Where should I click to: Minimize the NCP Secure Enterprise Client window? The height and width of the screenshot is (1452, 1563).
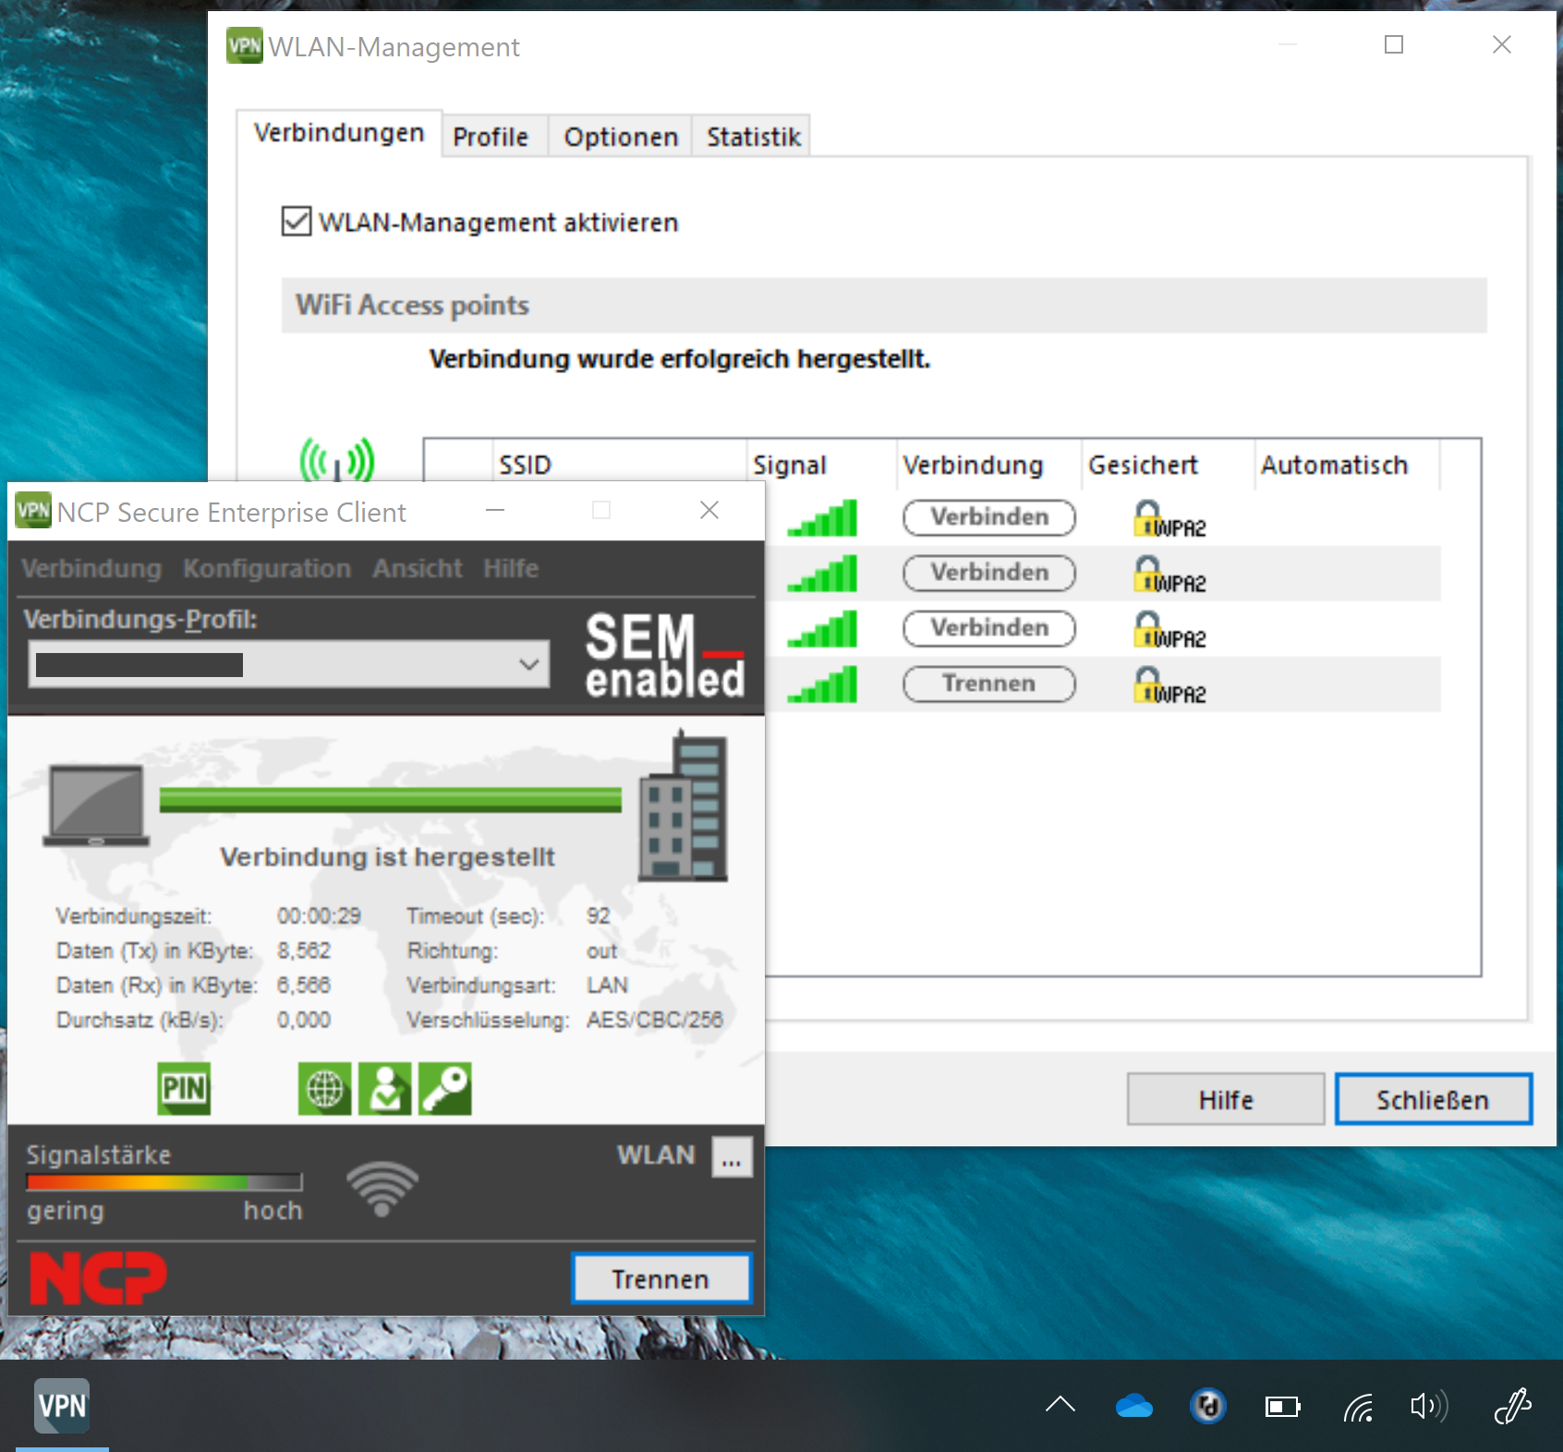coord(495,510)
